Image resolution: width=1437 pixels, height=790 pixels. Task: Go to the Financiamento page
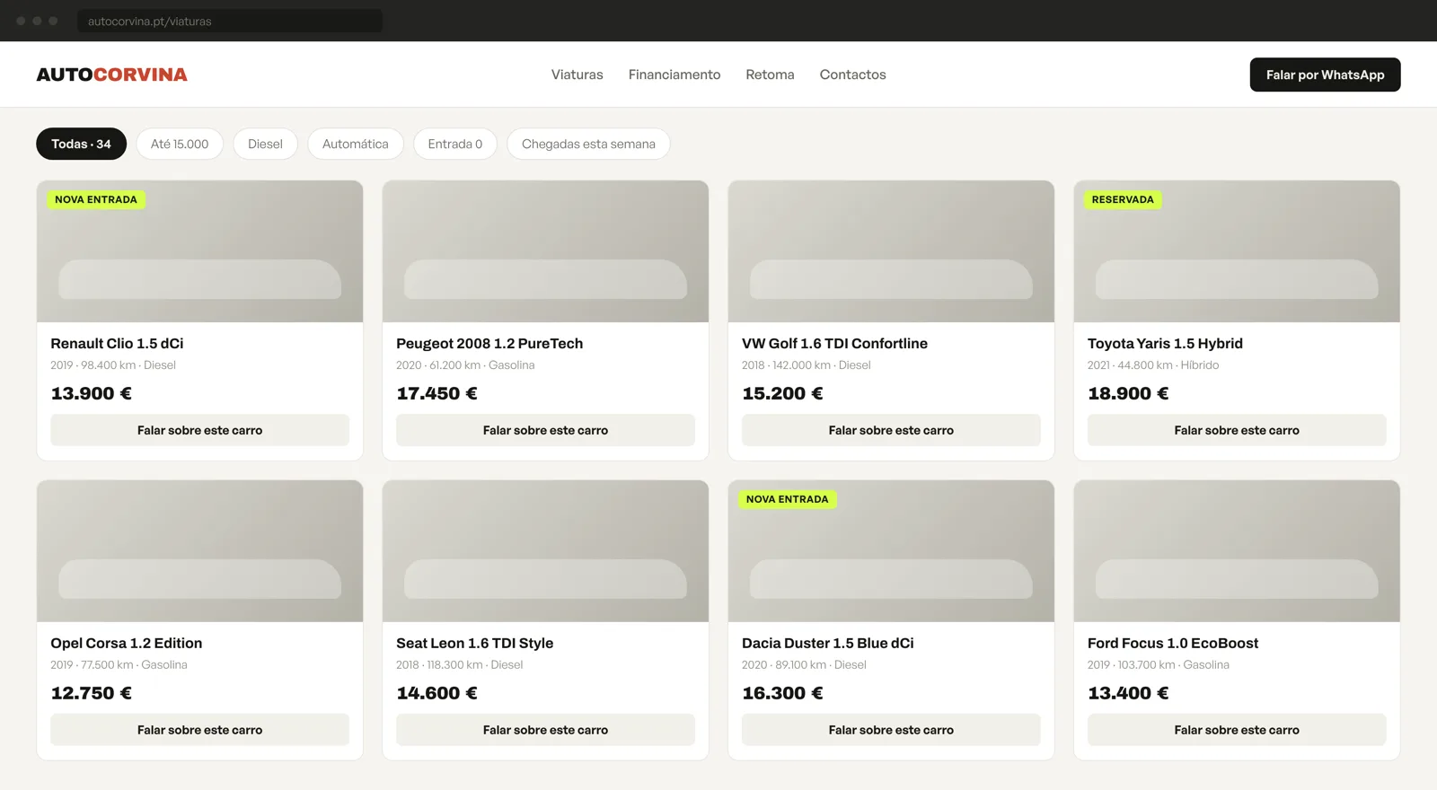tap(674, 75)
